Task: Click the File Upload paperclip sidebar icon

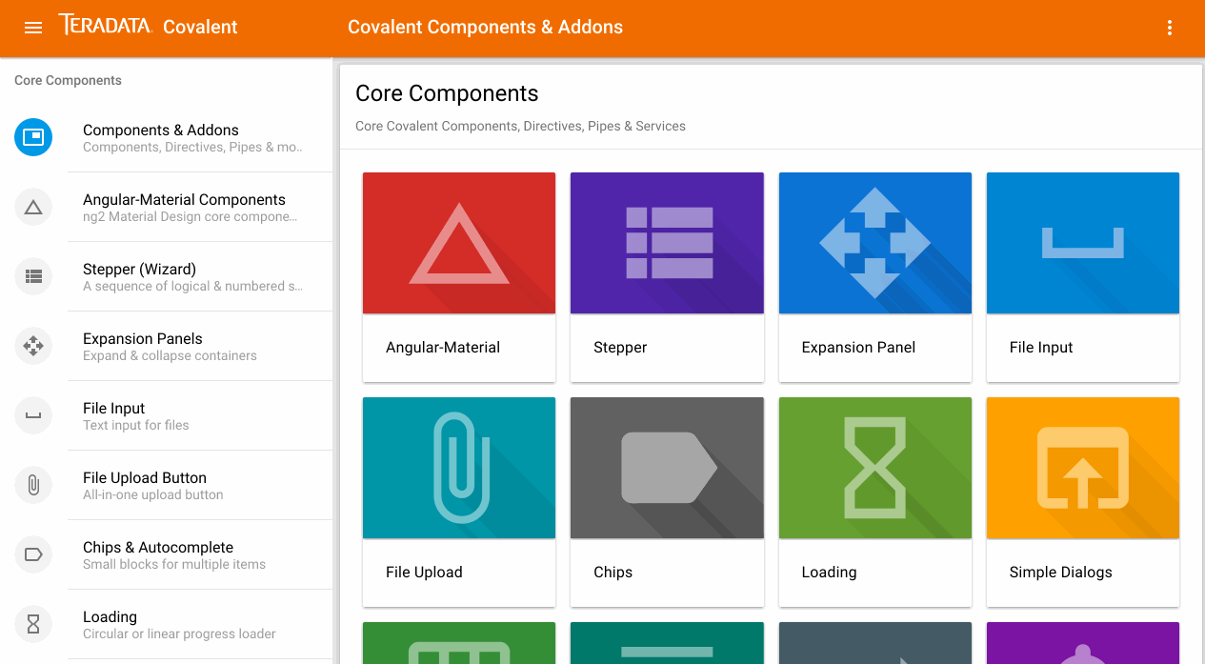Action: (33, 485)
